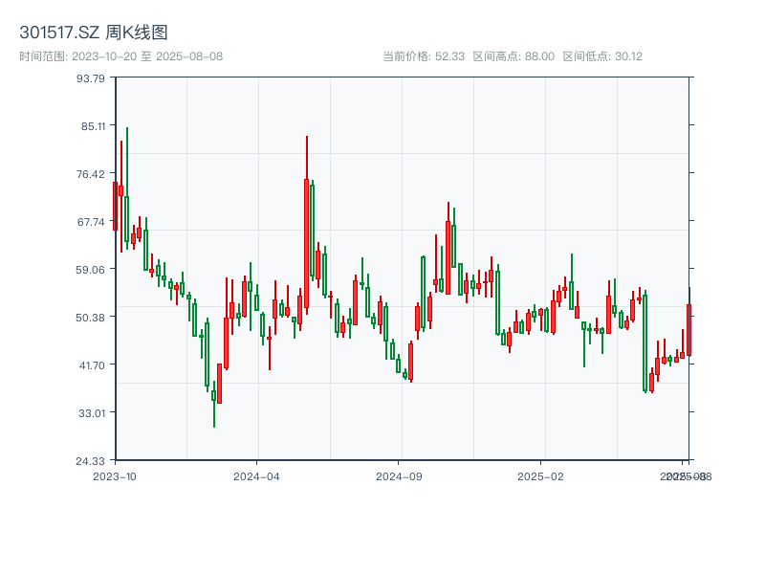Click x-axis label 2024-09
Screen dimensions: 765x574
pos(399,476)
